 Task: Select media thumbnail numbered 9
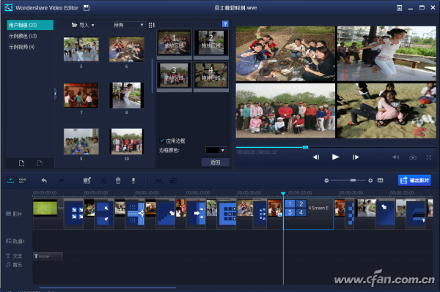[81, 141]
